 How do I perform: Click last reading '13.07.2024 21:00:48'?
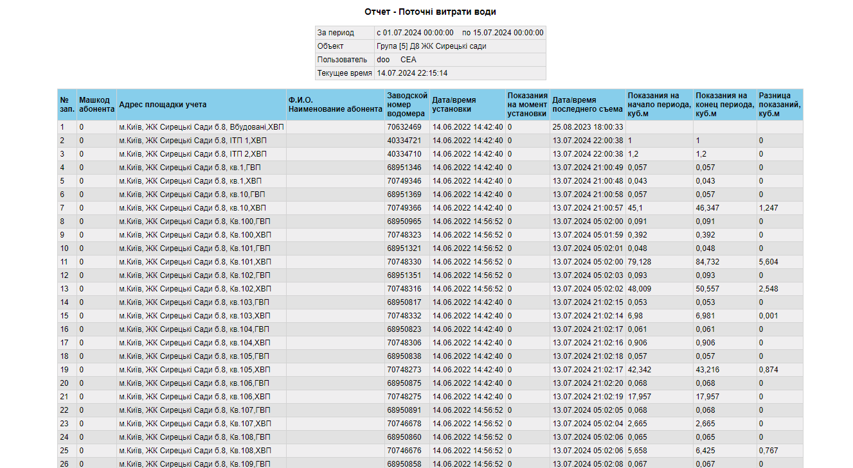(x=588, y=181)
